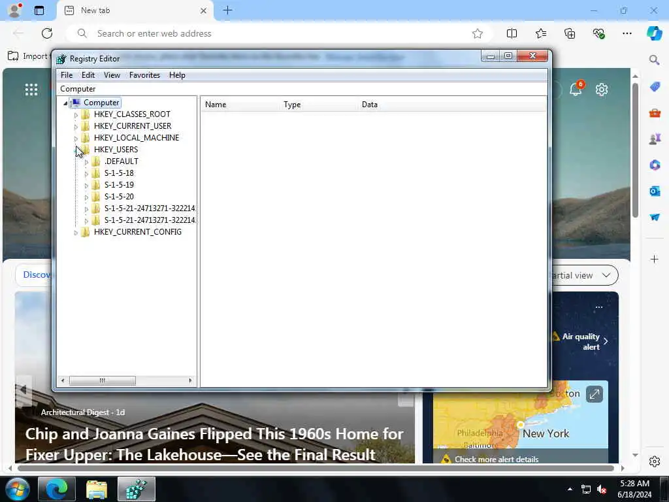Image resolution: width=669 pixels, height=502 pixels.
Task: Open the Chip and Joanna Gaines article
Action: pyautogui.click(x=214, y=444)
